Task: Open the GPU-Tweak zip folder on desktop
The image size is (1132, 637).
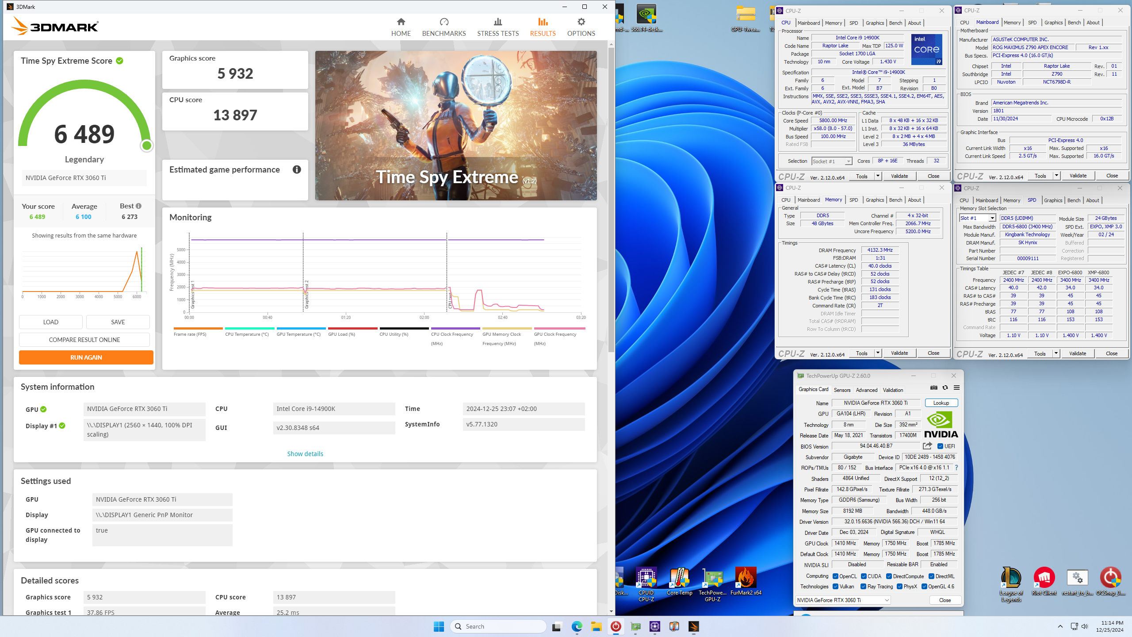Action: 746,18
